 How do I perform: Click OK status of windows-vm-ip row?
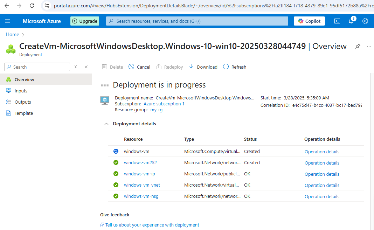pyautogui.click(x=247, y=174)
